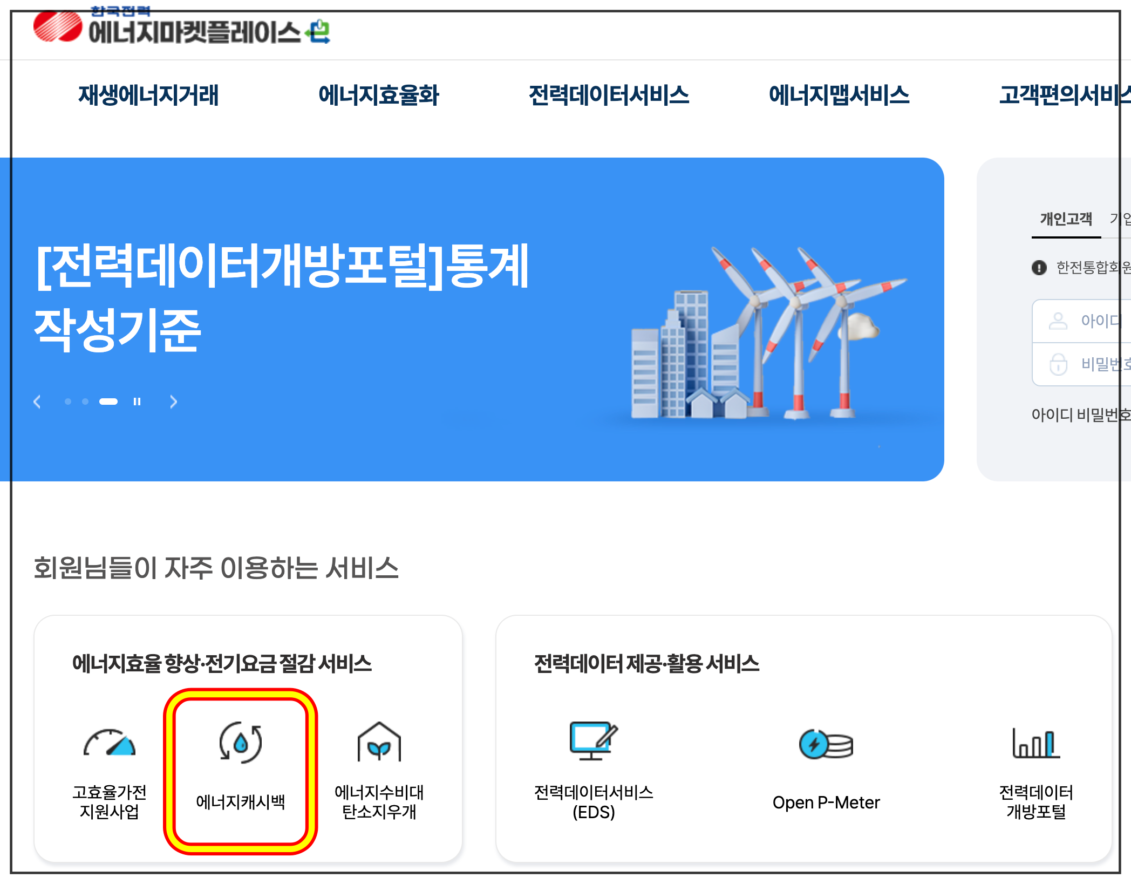Viewport: 1131px width, 884px height.
Task: Open the 전력데이터서비스 menu
Action: tap(609, 96)
